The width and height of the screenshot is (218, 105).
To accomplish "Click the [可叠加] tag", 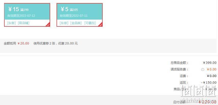I will point(90,23).
